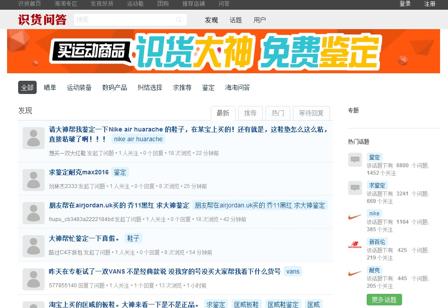Click 鉴定 tag beside 求鉴定耐克max2016
Viewport: 448px width, 308px height.
(120, 172)
